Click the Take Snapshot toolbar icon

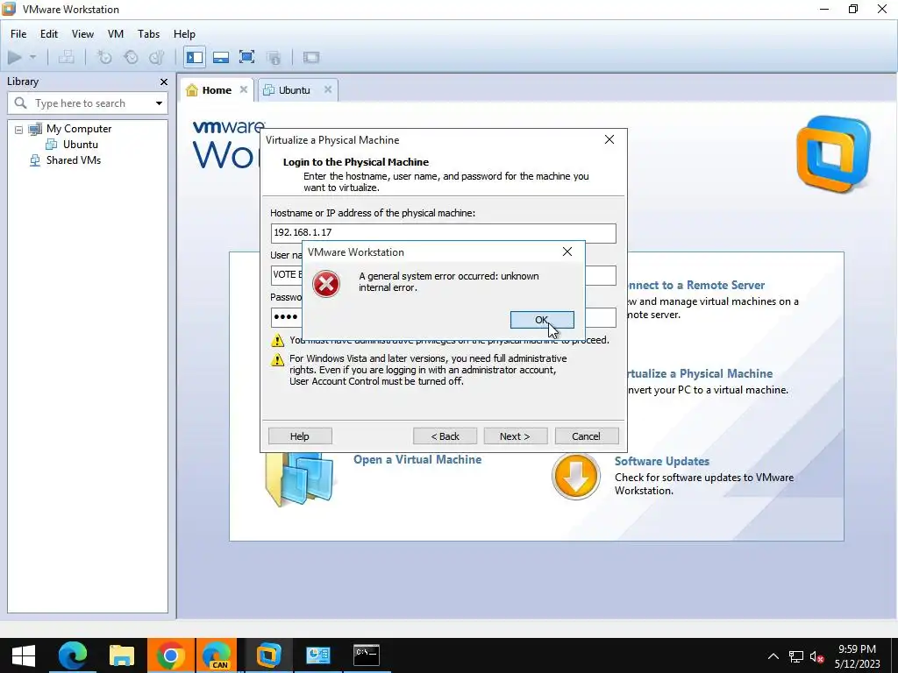coord(104,57)
